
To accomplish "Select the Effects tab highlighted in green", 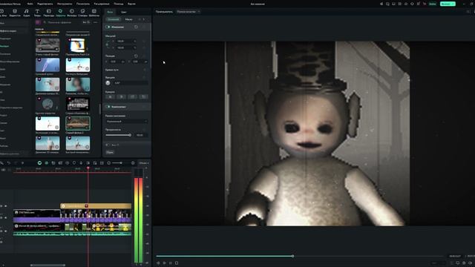I will click(60, 13).
